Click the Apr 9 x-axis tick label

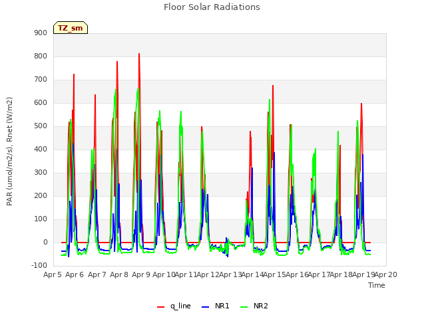coord(141,274)
